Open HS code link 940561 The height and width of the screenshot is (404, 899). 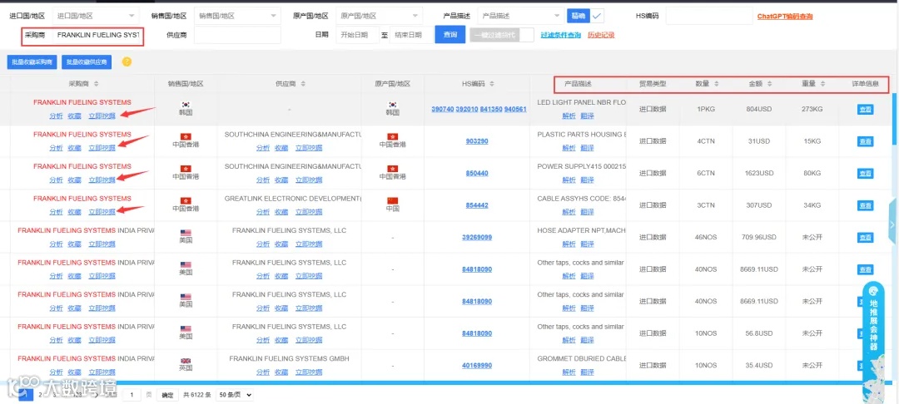click(515, 109)
